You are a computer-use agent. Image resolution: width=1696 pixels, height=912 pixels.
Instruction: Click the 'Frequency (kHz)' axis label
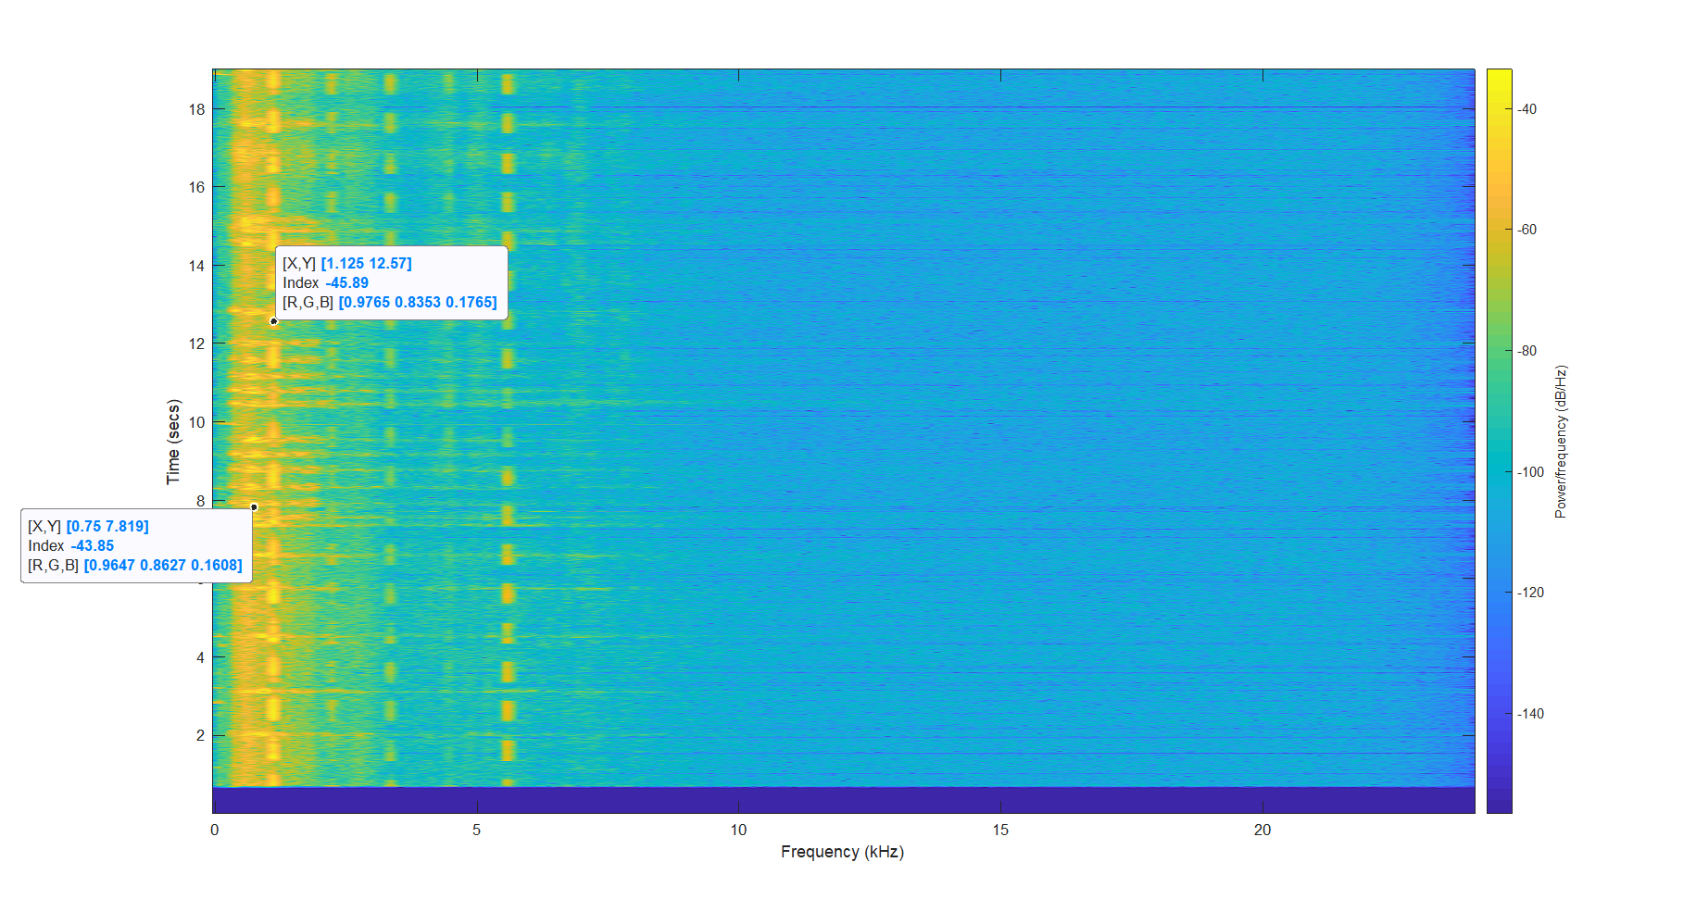click(842, 852)
